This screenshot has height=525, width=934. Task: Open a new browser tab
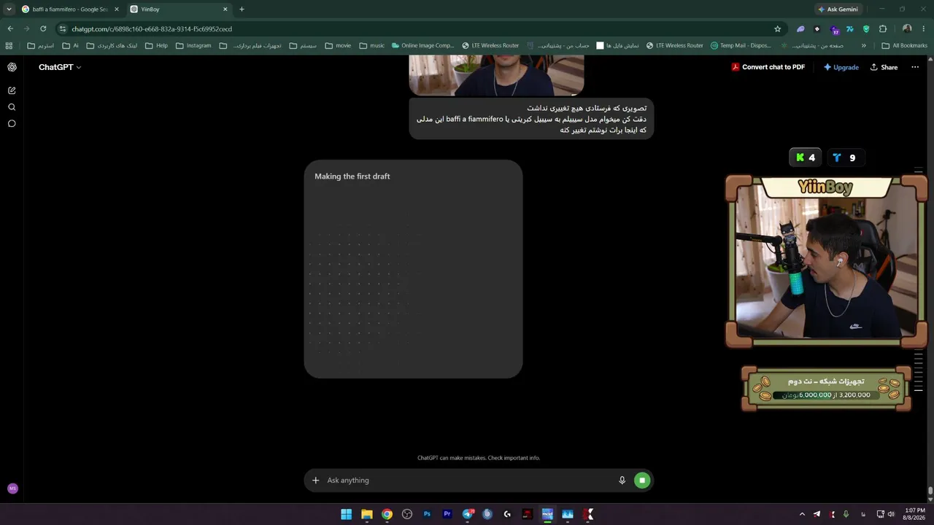(242, 9)
